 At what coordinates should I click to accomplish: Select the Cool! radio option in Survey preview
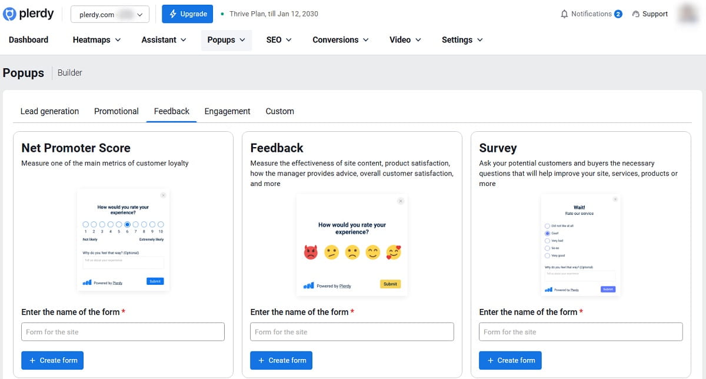[547, 234]
